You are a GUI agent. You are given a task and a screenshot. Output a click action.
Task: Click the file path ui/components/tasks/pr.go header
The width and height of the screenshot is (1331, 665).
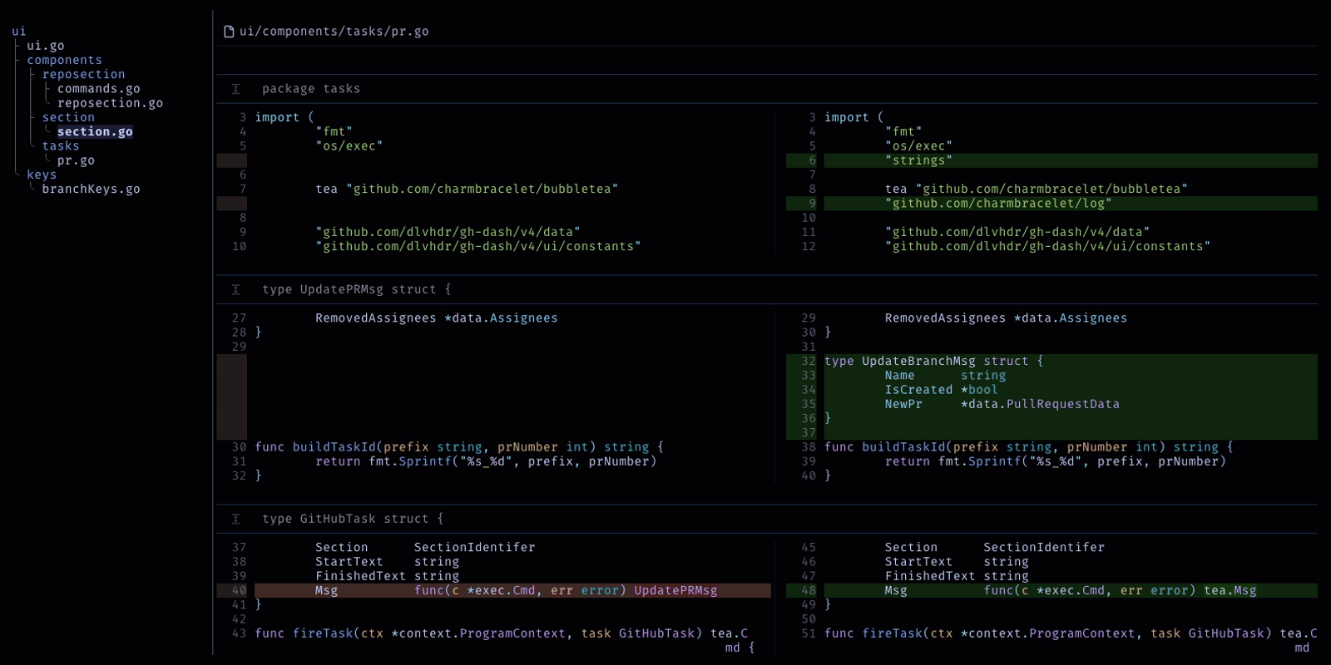[334, 32]
